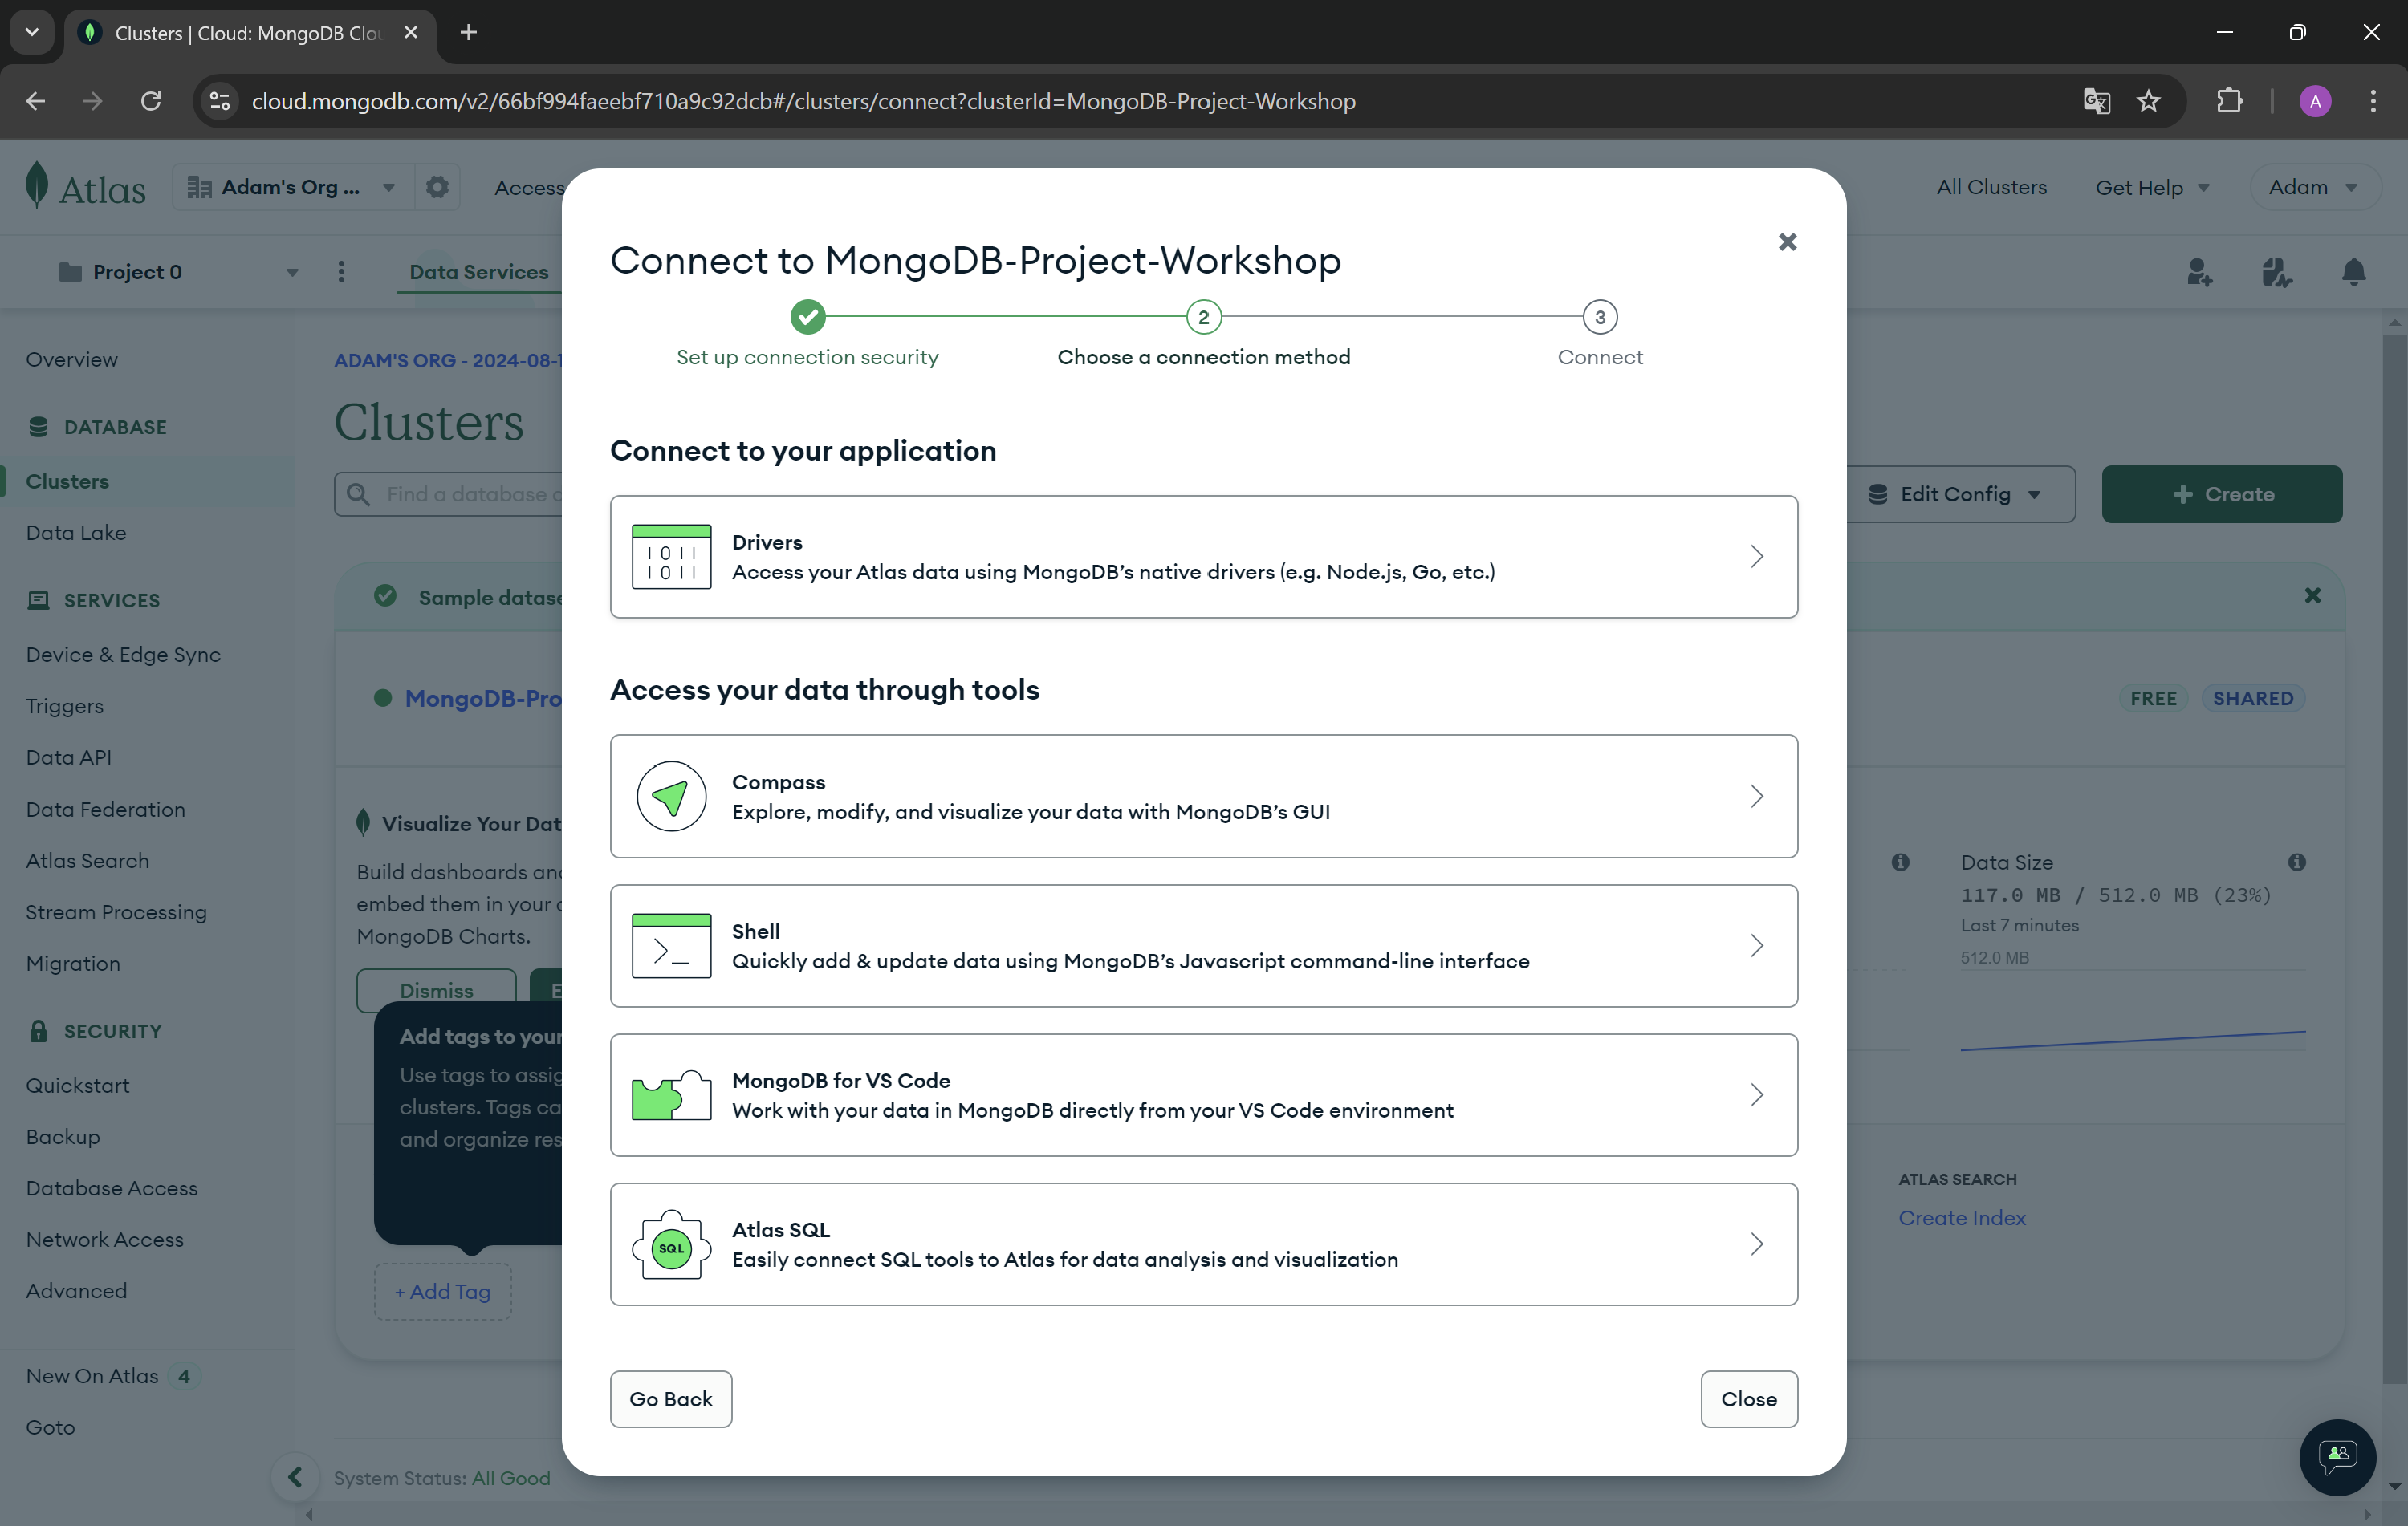Open the support chat bubble icon
Image resolution: width=2408 pixels, height=1526 pixels.
2337,1456
